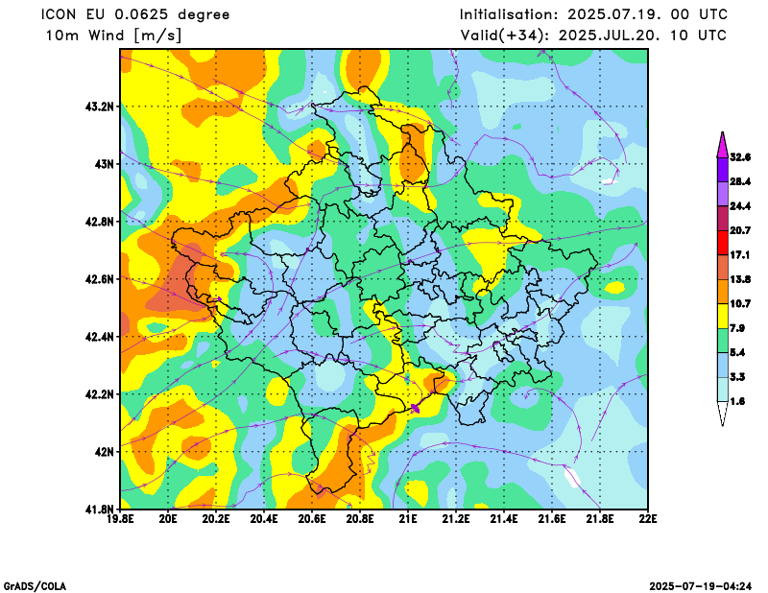Click the yellow 7.9–10.7 legend swatch
The image size is (768, 593).
click(722, 317)
